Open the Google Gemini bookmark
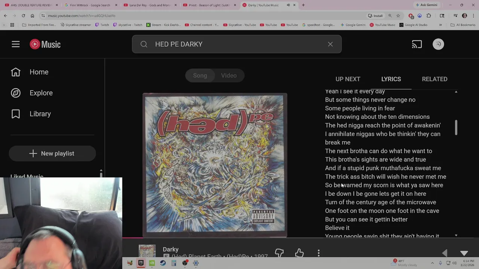This screenshot has width=479, height=269. (x=353, y=25)
